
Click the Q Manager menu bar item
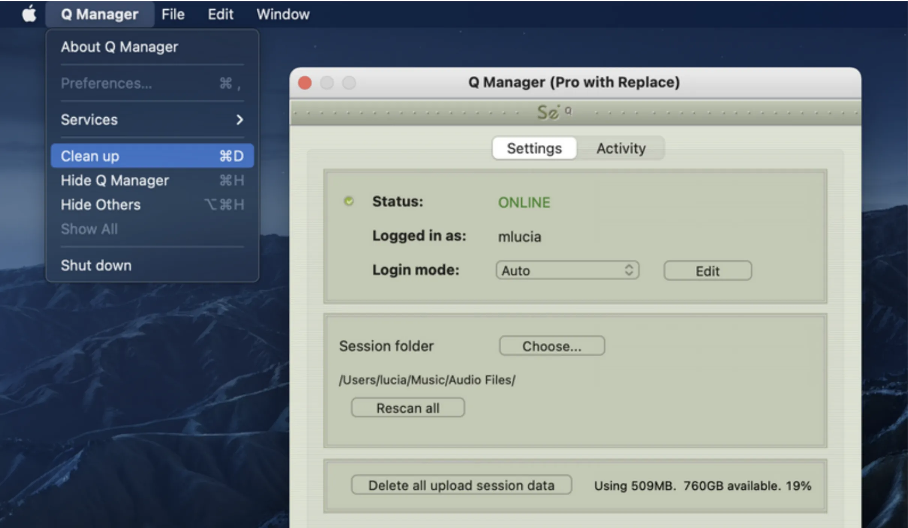pyautogui.click(x=99, y=14)
